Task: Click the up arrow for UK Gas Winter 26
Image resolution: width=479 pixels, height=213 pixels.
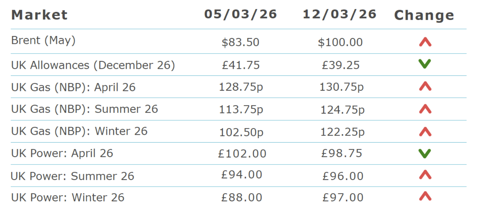Action: point(425,131)
